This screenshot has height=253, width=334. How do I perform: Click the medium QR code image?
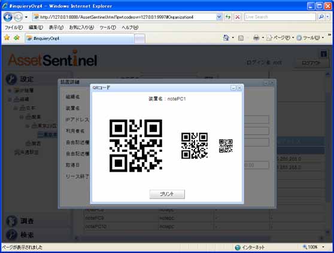(195, 146)
